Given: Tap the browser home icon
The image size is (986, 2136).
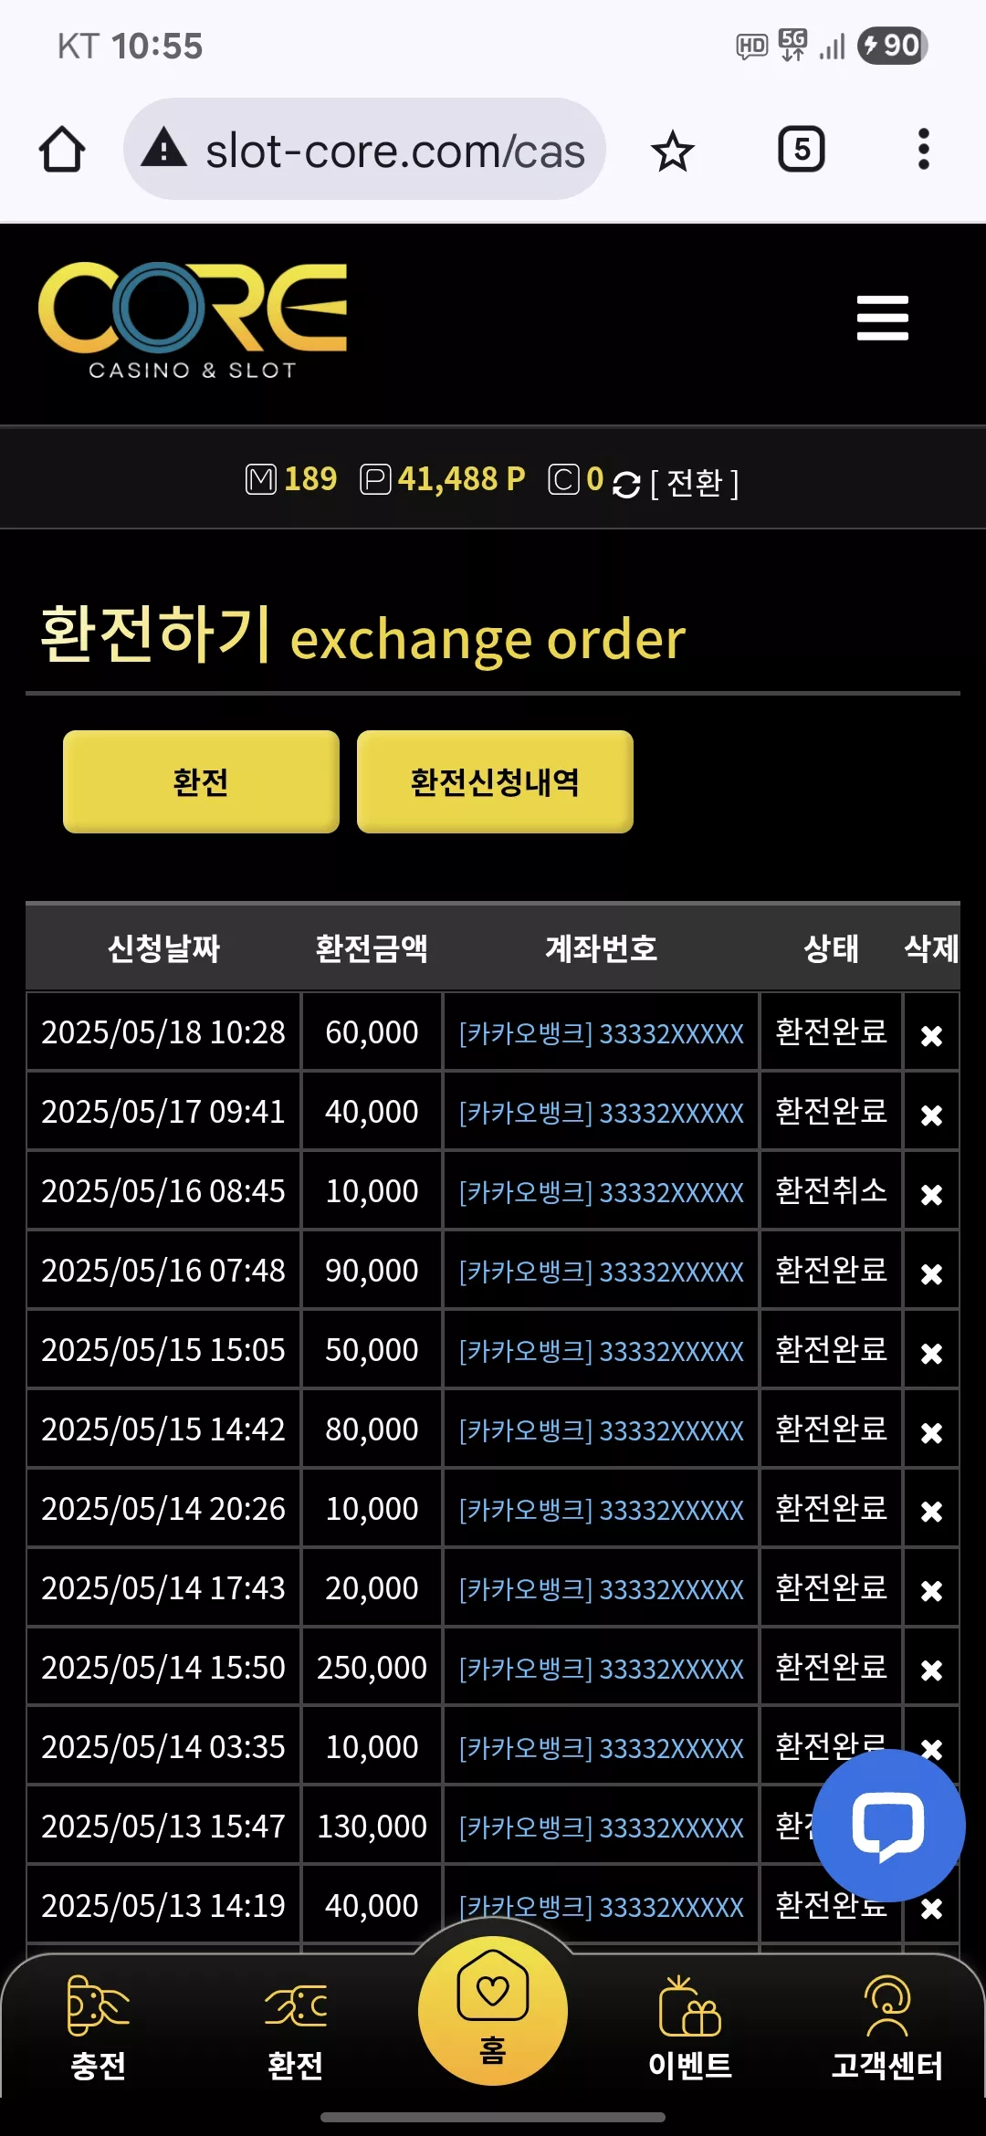Looking at the screenshot, I should [x=62, y=150].
